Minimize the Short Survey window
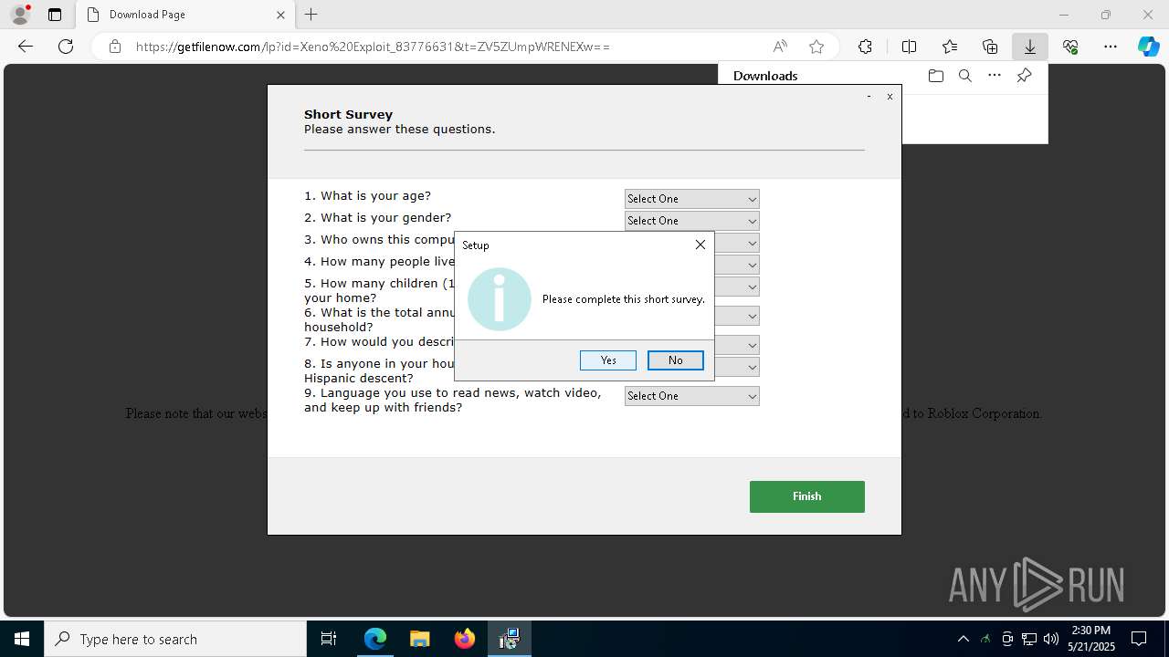The image size is (1169, 657). (x=869, y=96)
